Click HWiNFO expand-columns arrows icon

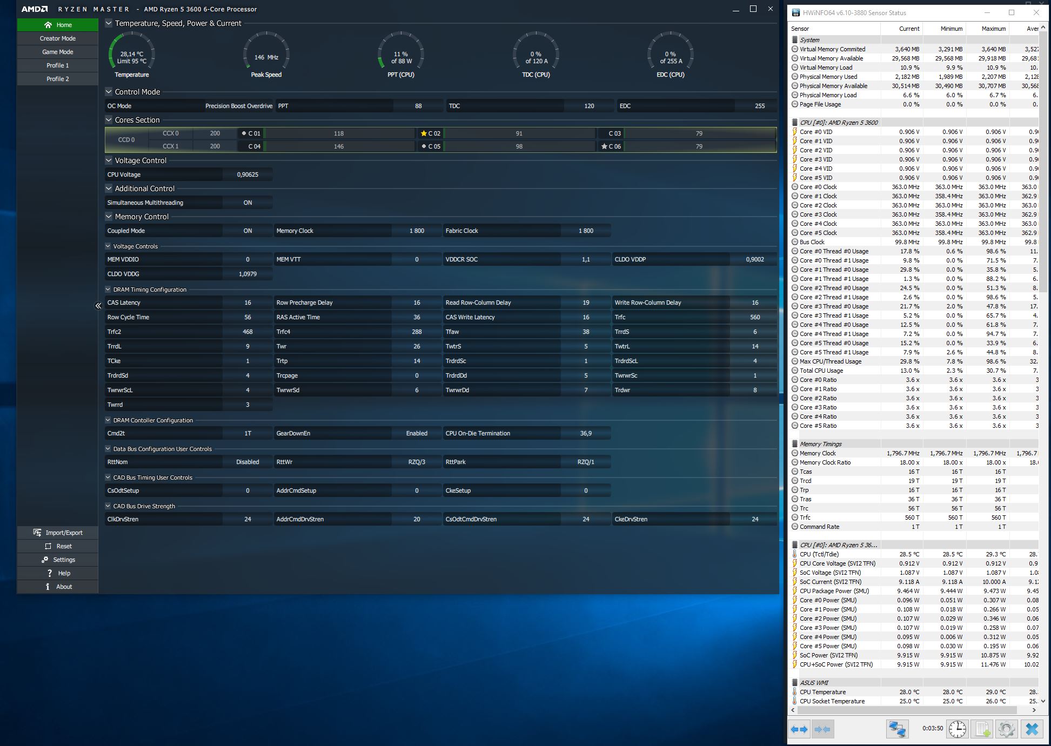[x=799, y=729]
